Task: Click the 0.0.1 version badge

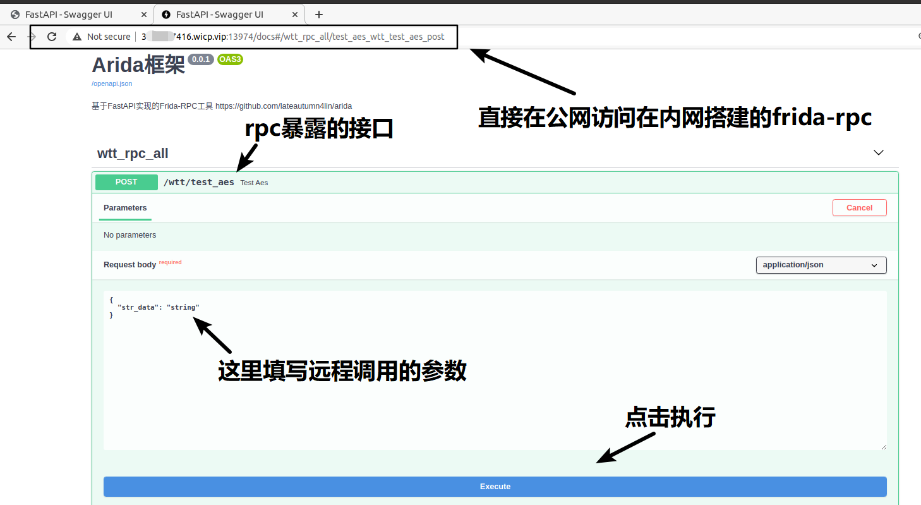Action: pyautogui.click(x=201, y=59)
